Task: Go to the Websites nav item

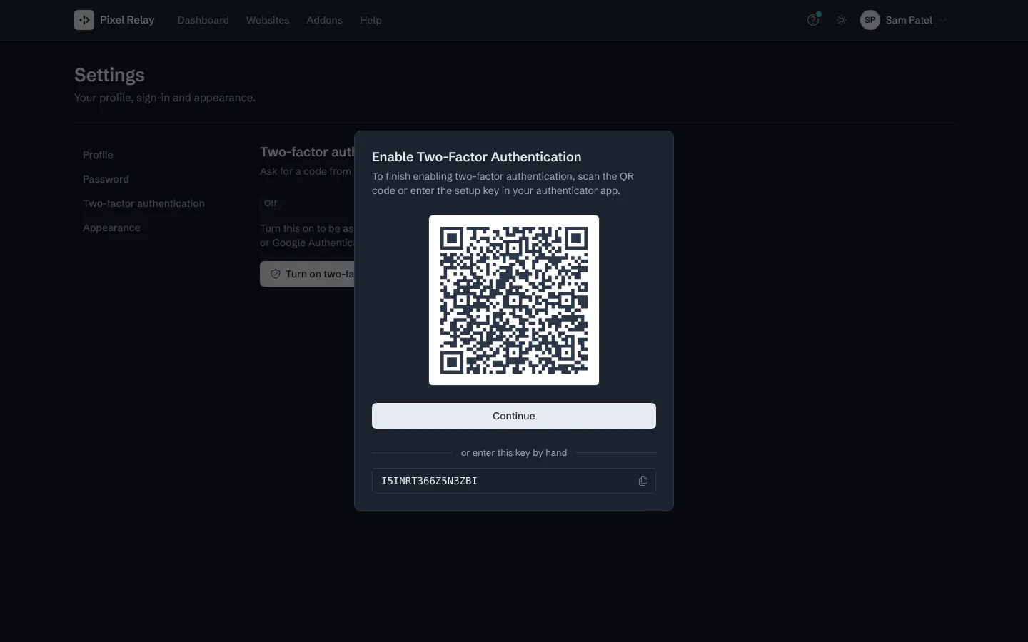Action: click(268, 20)
